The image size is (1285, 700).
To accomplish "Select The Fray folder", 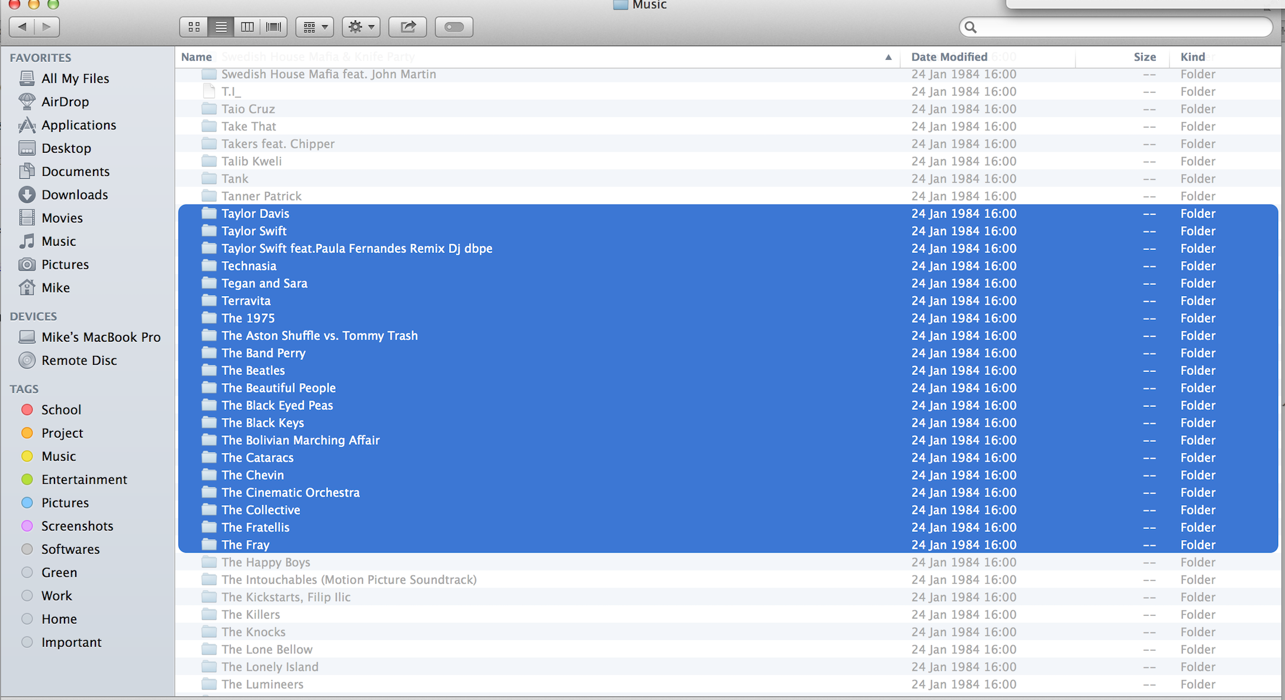I will tap(728, 545).
